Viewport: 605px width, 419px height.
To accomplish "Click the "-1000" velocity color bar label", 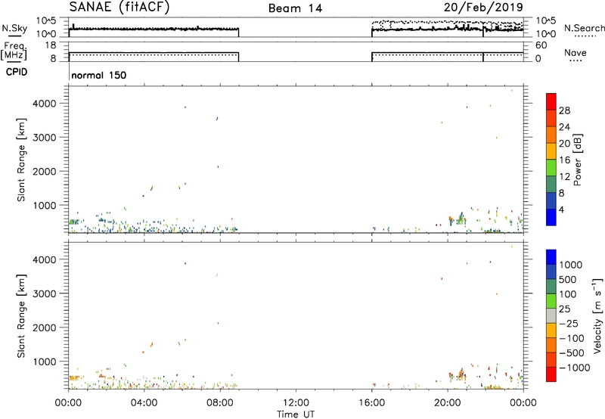I will (x=575, y=368).
